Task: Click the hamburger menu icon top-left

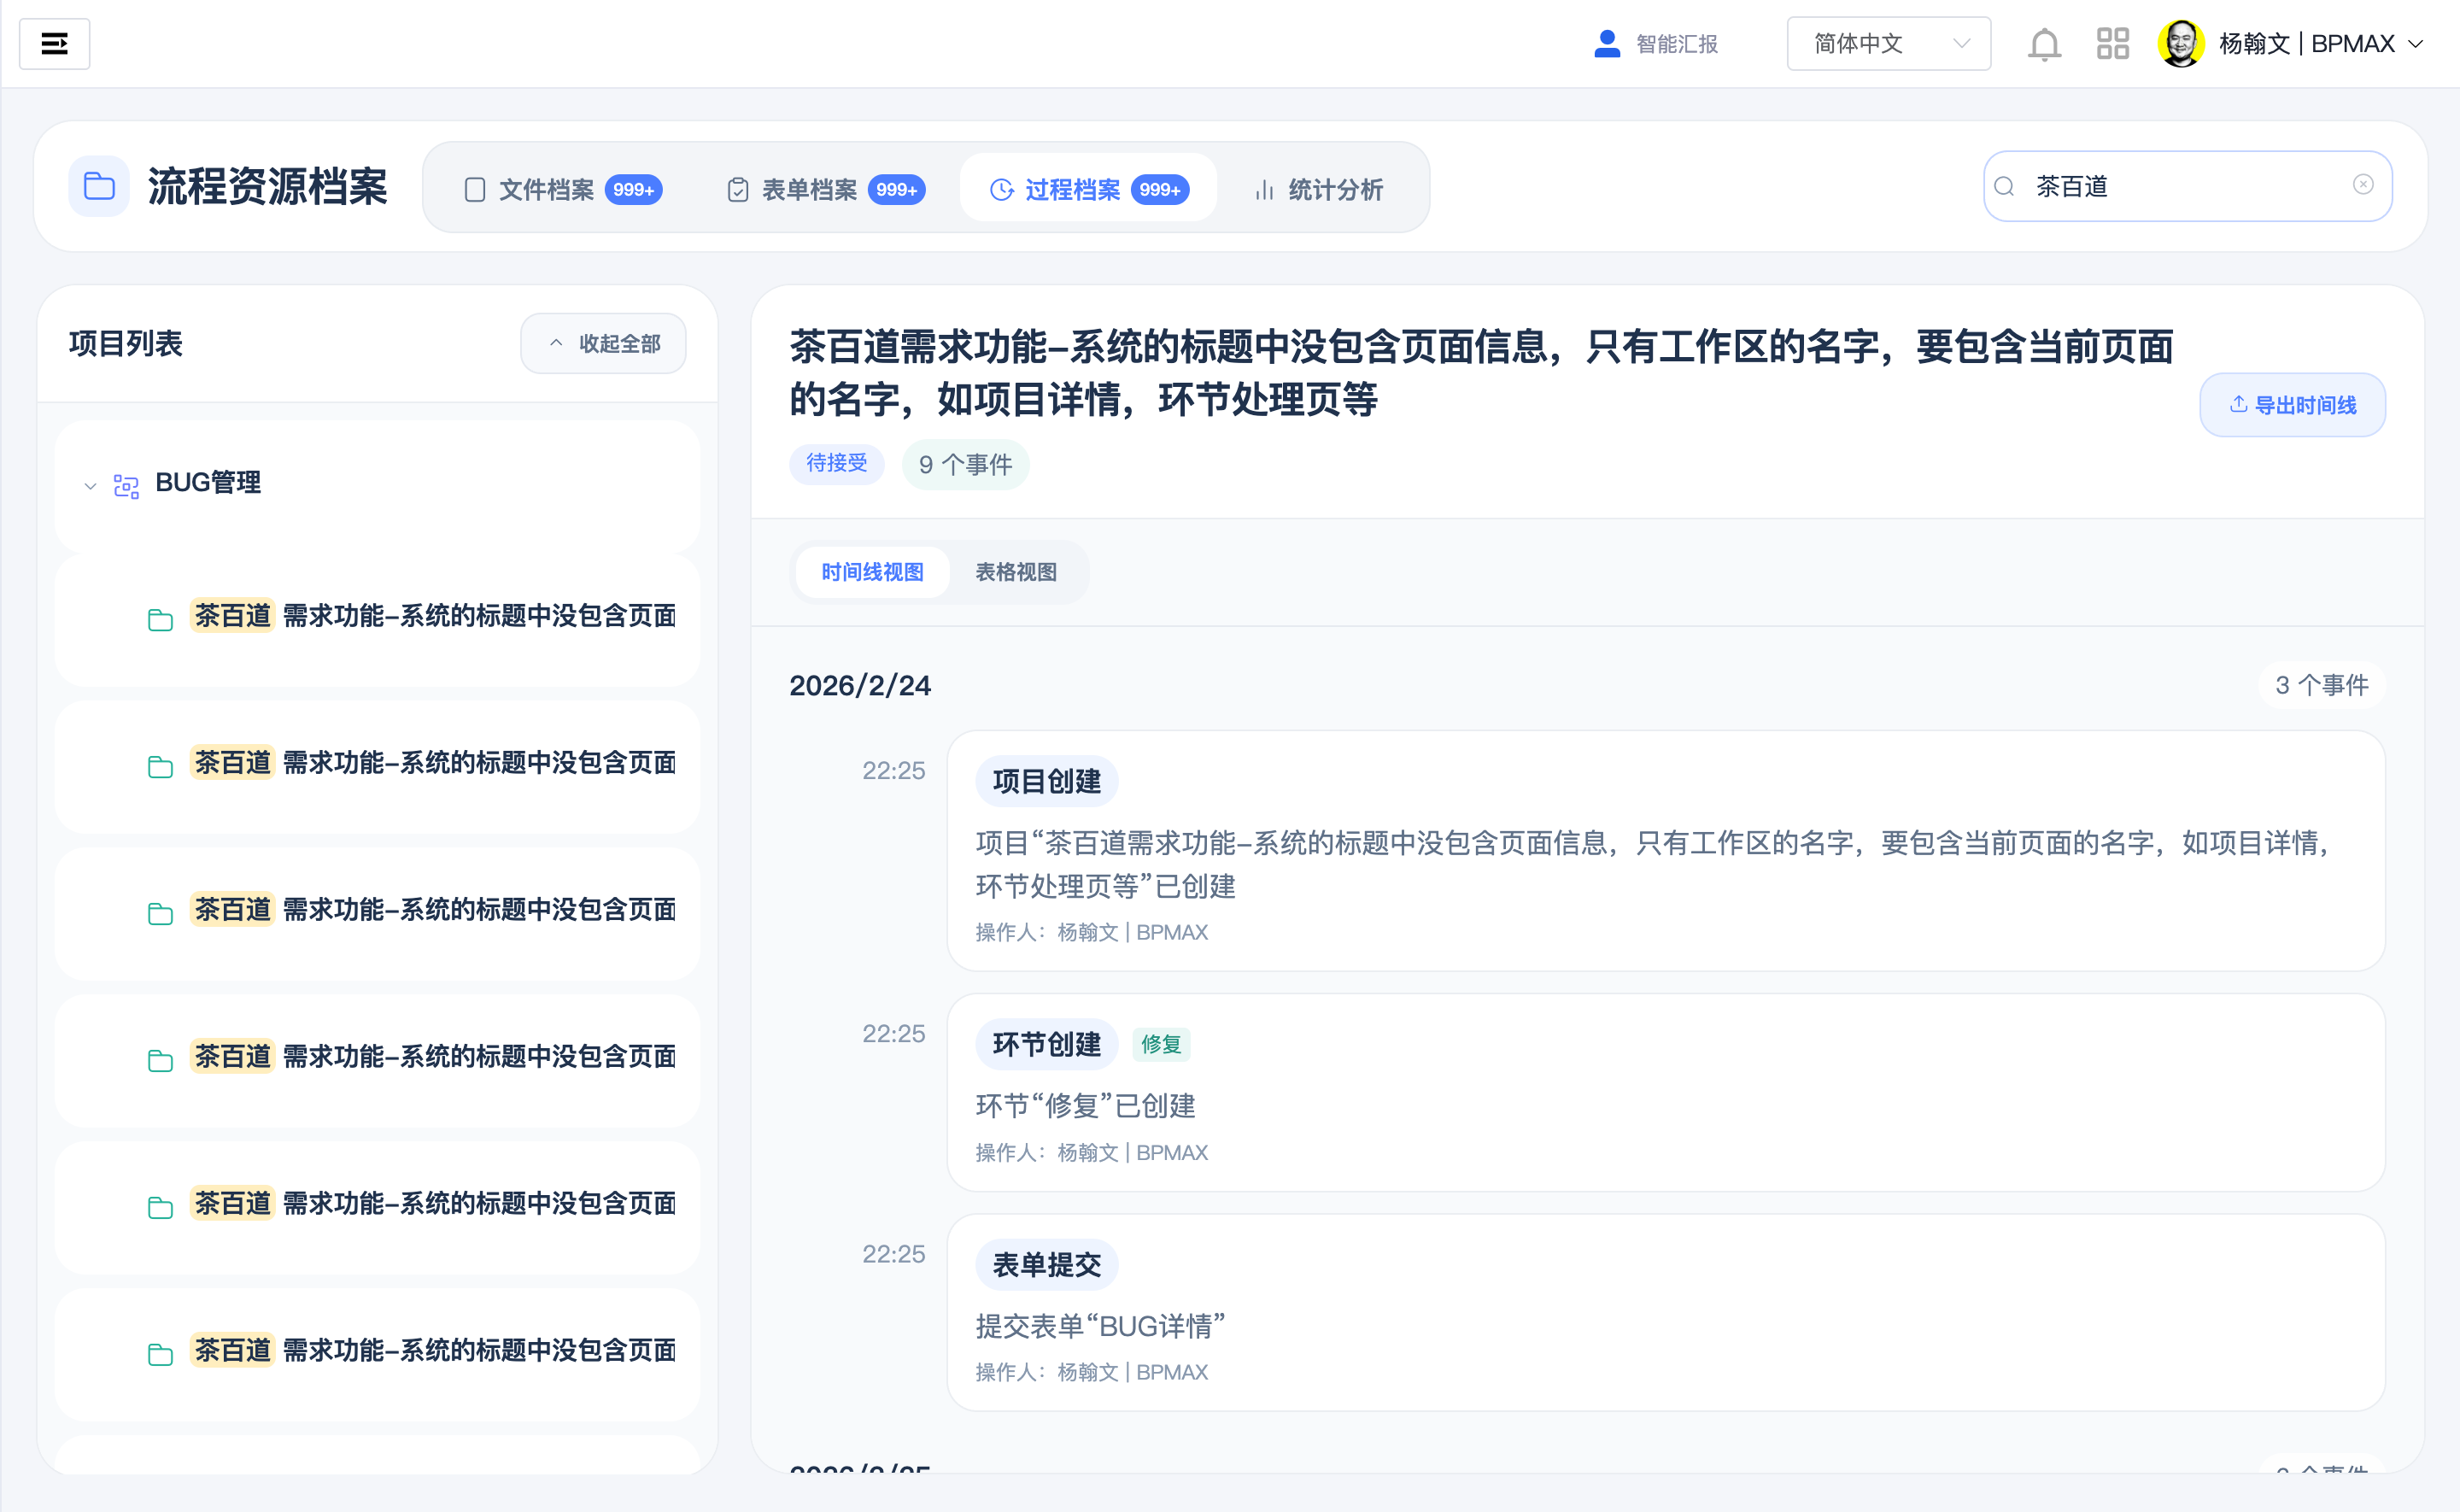Action: click(x=55, y=43)
